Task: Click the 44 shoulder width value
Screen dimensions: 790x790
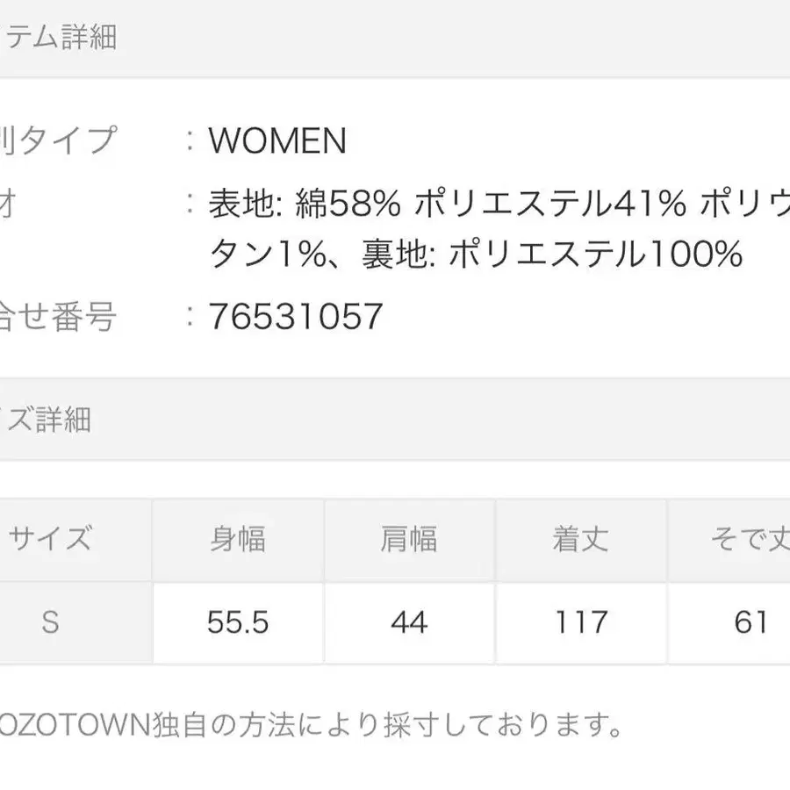Action: 409,622
